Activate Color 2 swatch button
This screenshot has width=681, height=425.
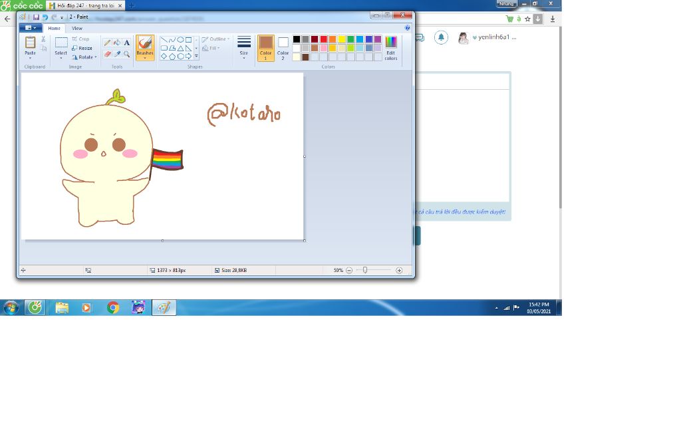click(x=283, y=48)
